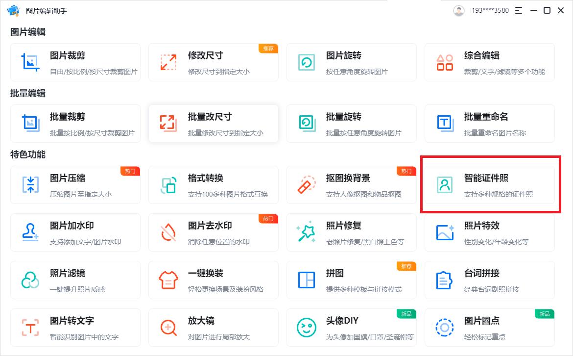Viewport: 573px width, 356px height.
Task: Open the app hamburger menu
Action: 519,10
